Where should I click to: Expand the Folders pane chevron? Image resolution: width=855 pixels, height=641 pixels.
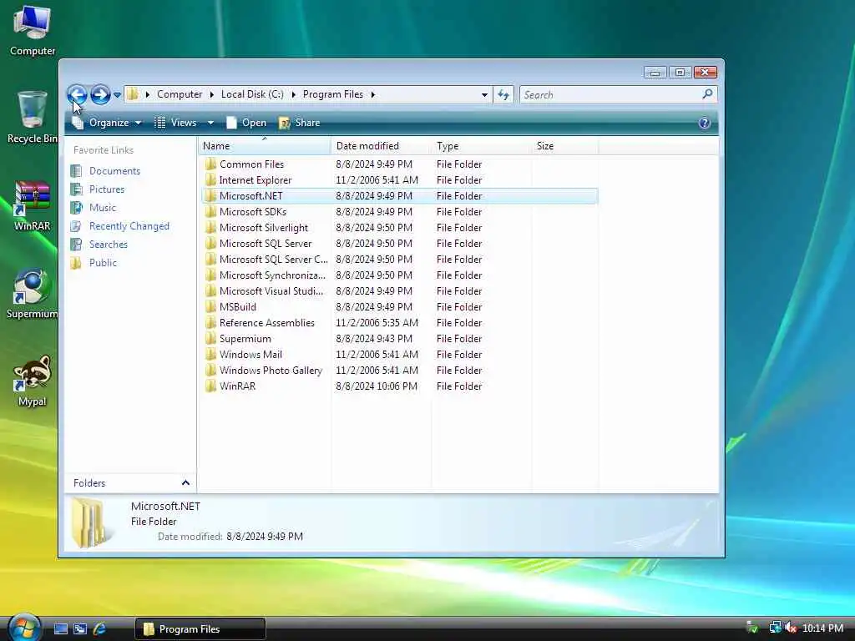185,483
